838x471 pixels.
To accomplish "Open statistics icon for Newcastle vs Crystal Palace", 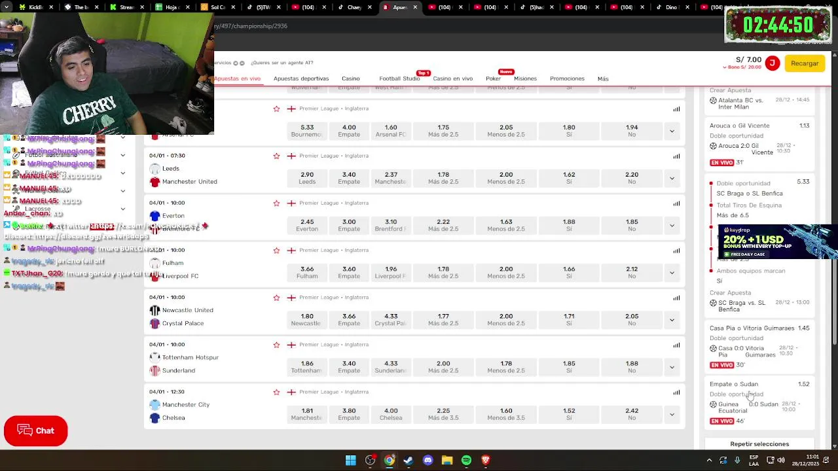I will click(x=676, y=298).
